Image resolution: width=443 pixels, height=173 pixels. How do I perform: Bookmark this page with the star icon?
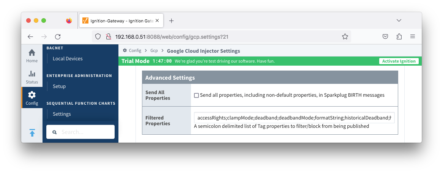pos(345,37)
